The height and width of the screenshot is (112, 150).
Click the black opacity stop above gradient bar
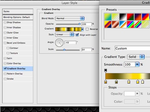click(x=106, y=70)
